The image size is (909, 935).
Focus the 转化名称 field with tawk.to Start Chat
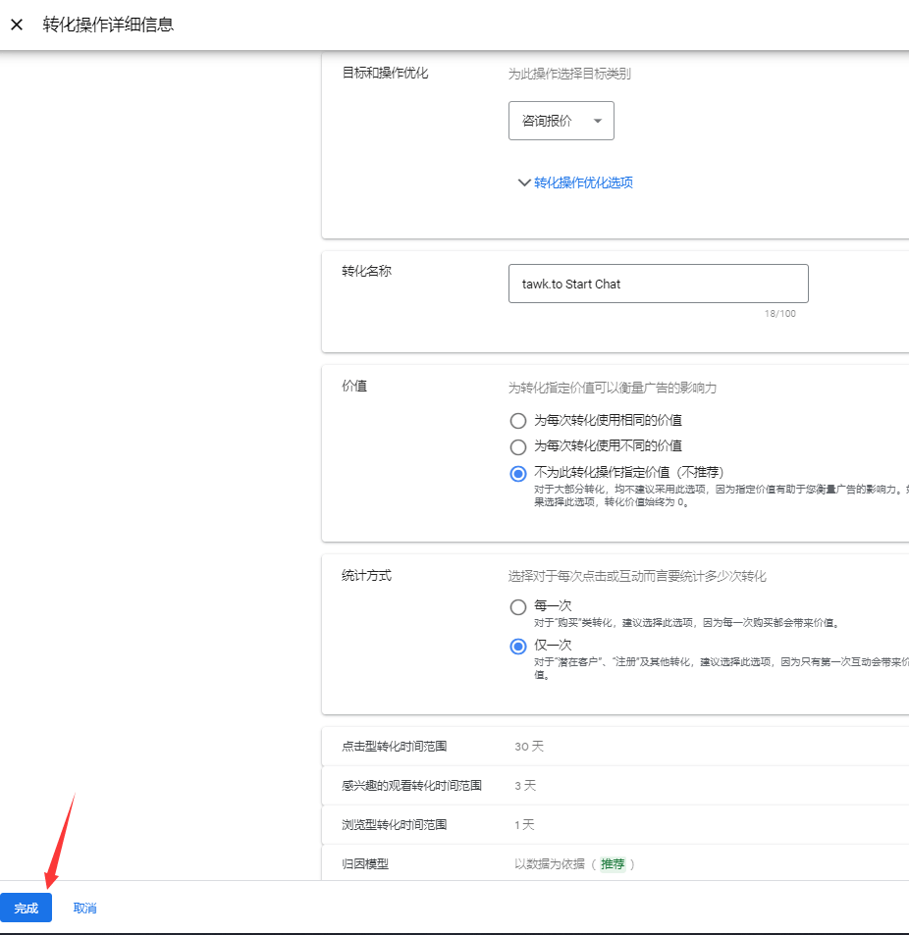point(658,284)
